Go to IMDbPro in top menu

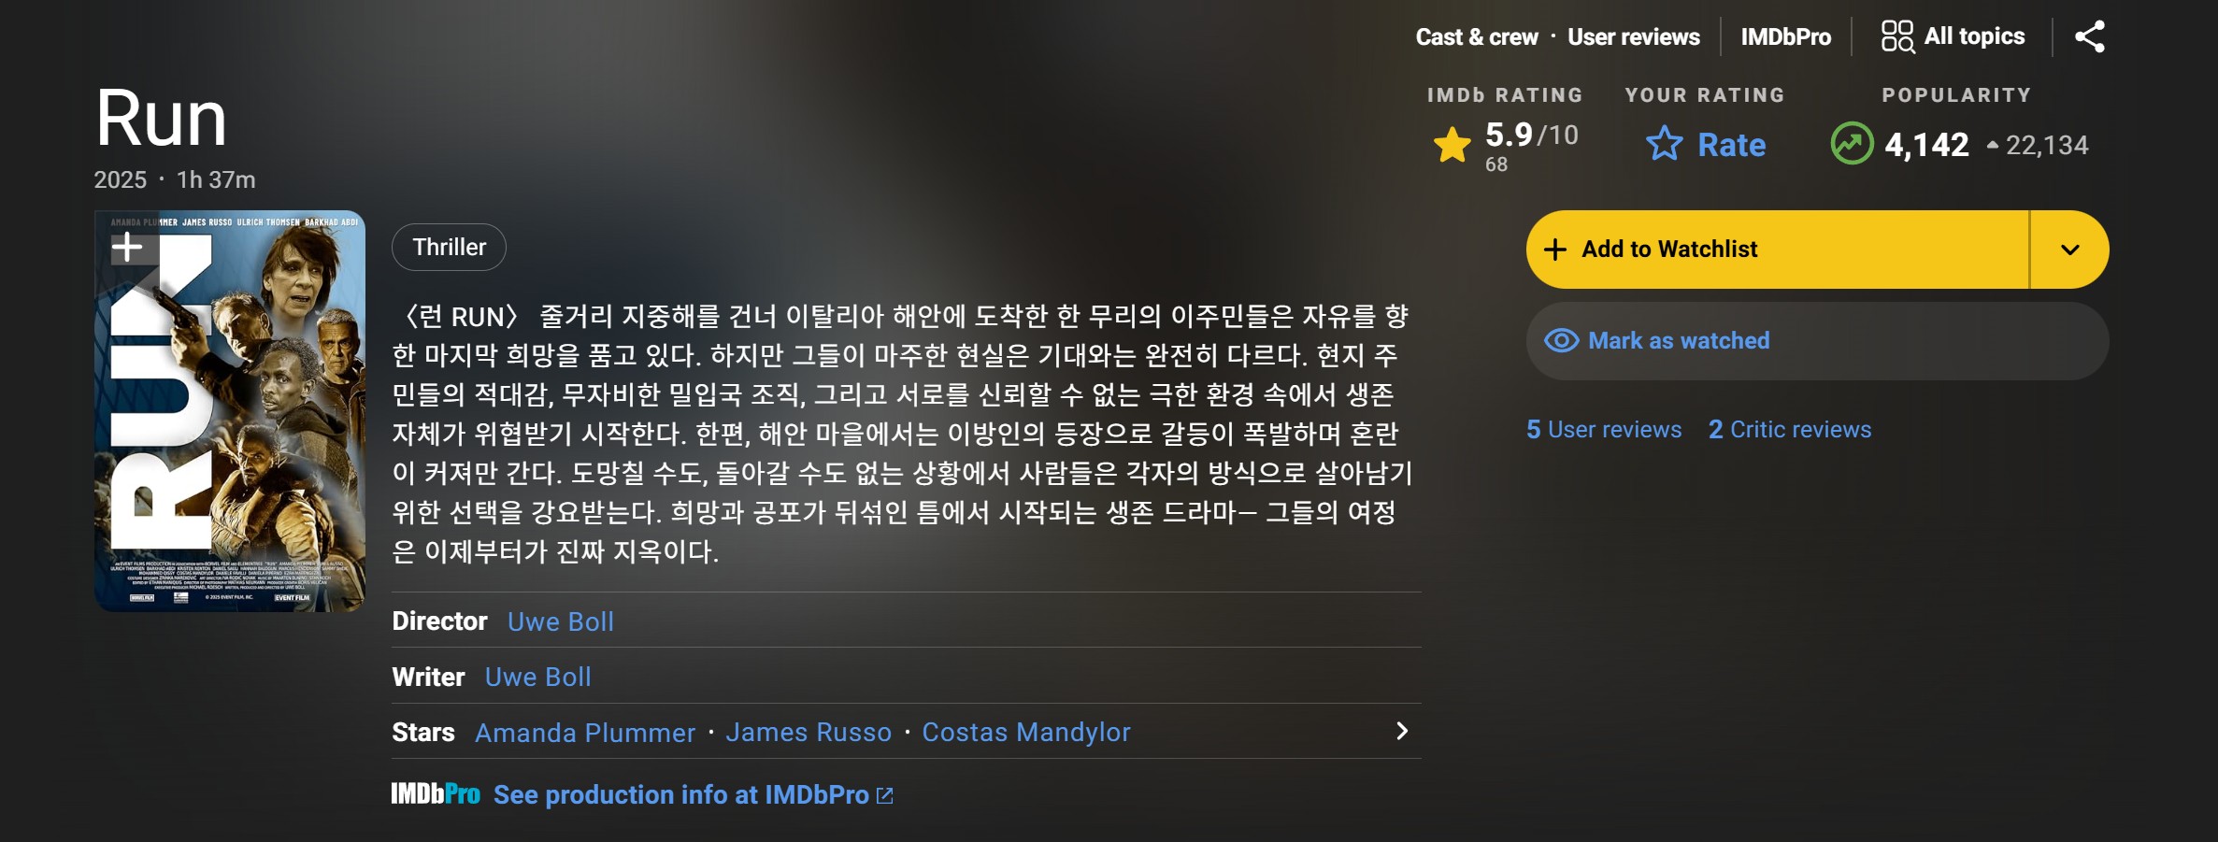[1785, 37]
